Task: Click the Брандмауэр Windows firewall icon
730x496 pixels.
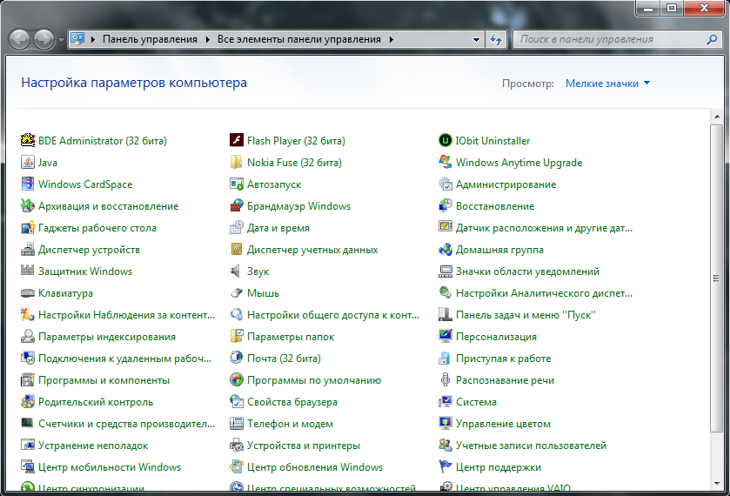Action: tap(237, 206)
